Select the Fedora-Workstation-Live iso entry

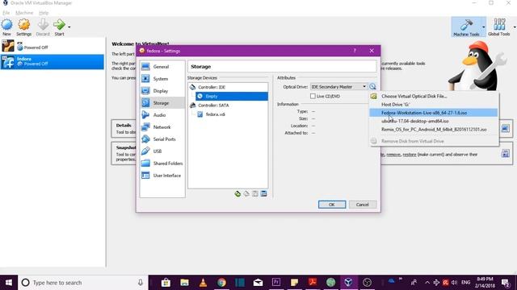click(434, 113)
